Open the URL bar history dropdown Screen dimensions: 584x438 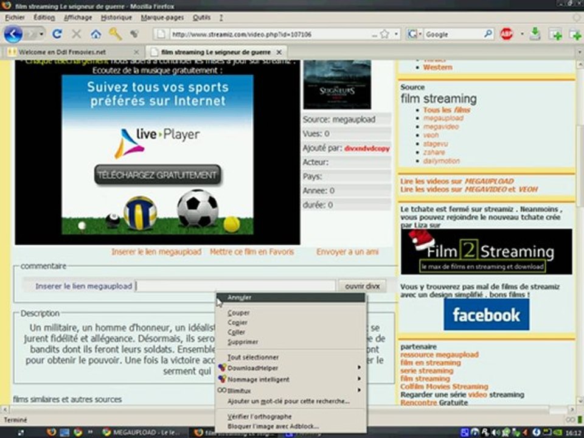pos(396,34)
